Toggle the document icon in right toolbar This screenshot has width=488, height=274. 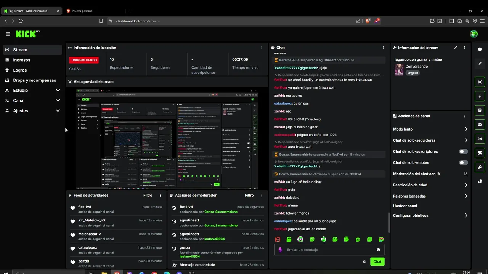pos(480,110)
